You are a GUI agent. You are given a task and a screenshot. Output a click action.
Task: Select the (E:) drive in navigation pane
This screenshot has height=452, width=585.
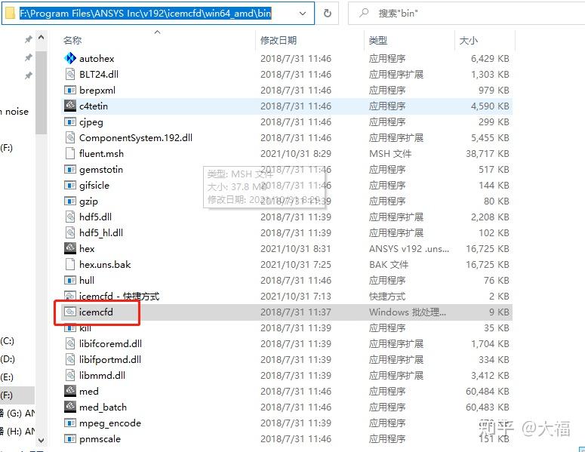pyautogui.click(x=7, y=377)
